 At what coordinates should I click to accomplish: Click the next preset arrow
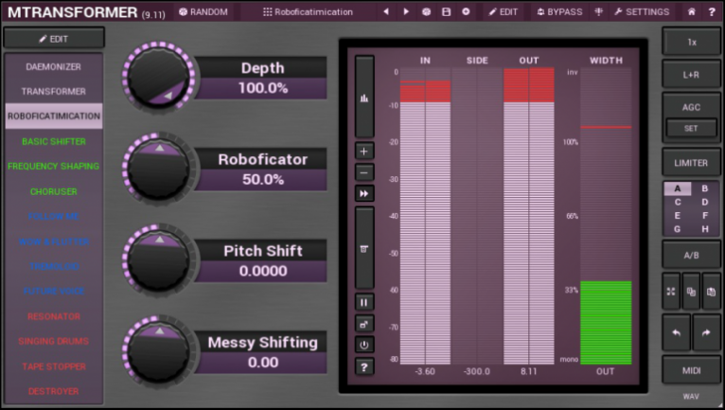pos(406,12)
